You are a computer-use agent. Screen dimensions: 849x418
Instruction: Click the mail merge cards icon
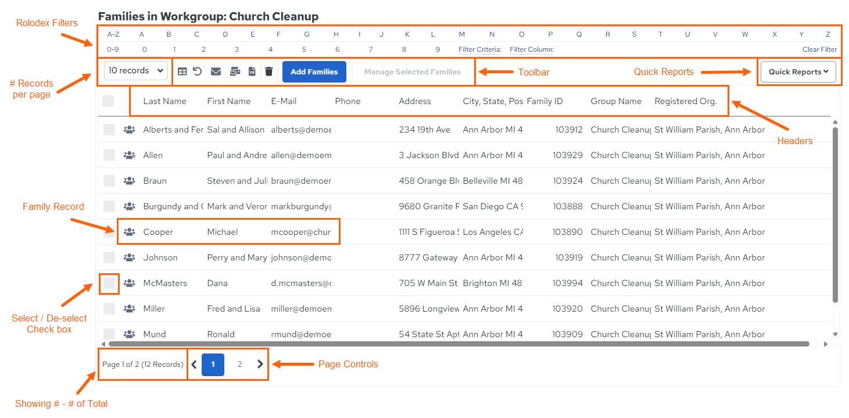(235, 72)
